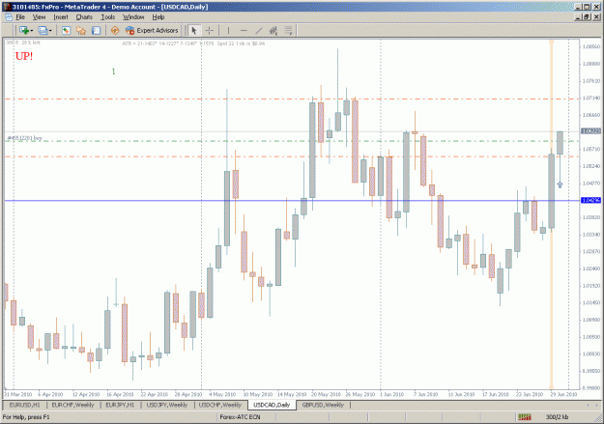Select the Fibonacci Retracement tool

point(289,30)
